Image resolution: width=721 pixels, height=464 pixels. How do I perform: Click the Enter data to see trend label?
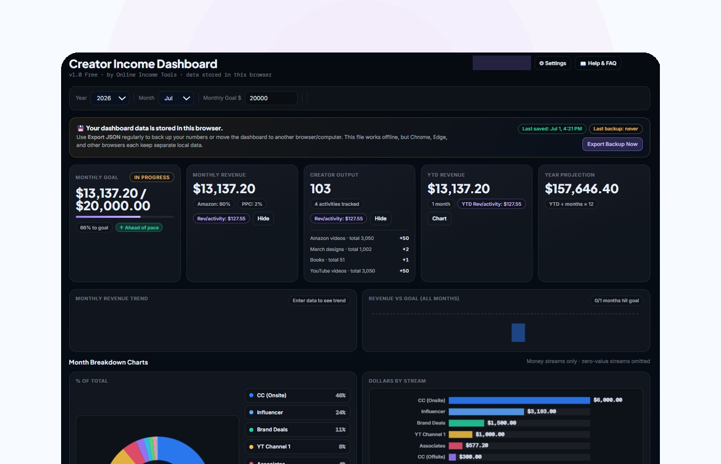point(319,300)
